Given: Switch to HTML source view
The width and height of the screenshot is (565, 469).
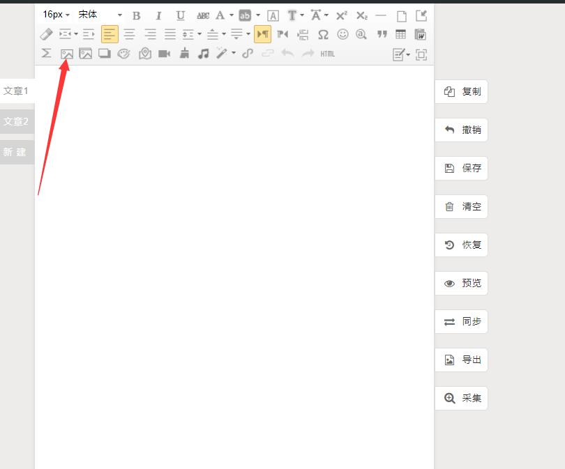Looking at the screenshot, I should [x=328, y=54].
